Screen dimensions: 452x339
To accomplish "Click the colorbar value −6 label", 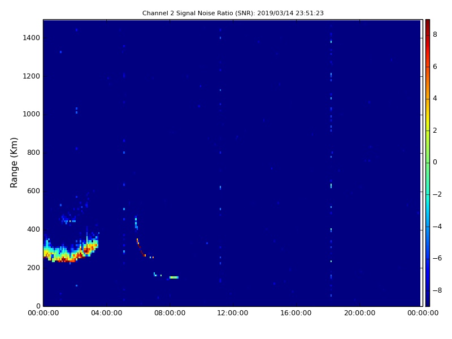I will (437, 258).
